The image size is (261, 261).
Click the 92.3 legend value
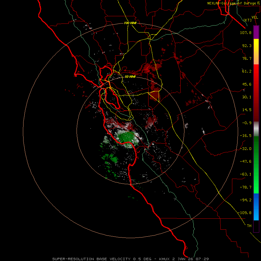[x=247, y=46]
